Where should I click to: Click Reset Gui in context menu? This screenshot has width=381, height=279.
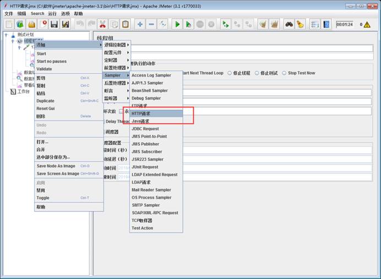pyautogui.click(x=68, y=108)
